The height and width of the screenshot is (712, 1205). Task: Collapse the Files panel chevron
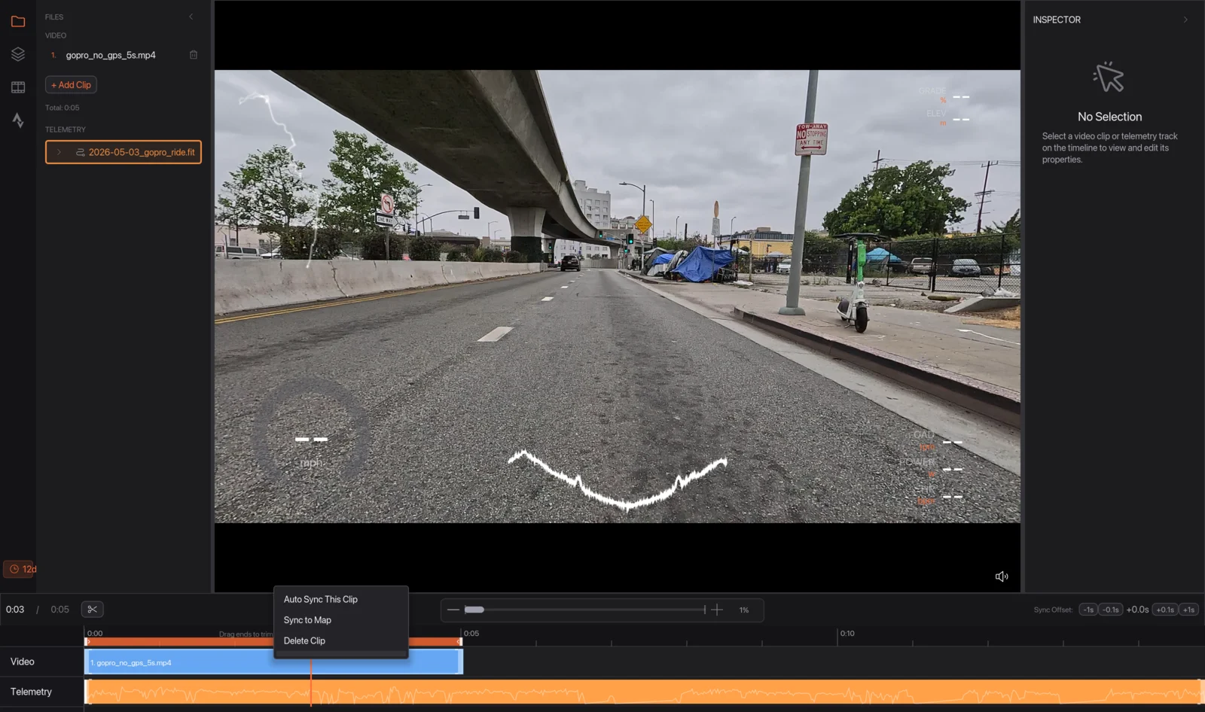click(191, 17)
